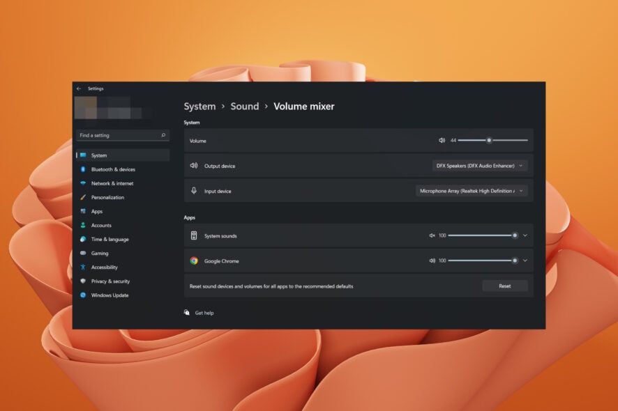Click the System sounds device icon
The height and width of the screenshot is (411, 618).
(194, 235)
